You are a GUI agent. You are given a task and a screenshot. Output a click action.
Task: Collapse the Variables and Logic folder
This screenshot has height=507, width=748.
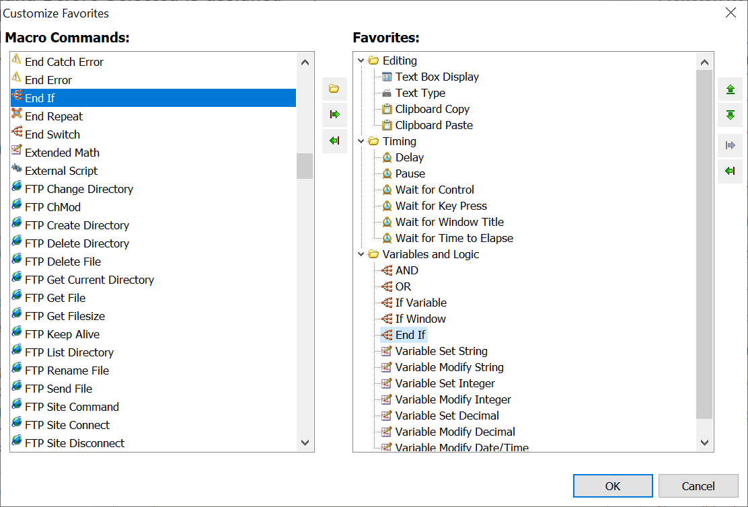[361, 254]
